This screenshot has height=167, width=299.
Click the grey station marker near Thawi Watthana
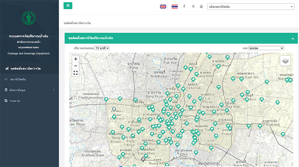pos(114,109)
